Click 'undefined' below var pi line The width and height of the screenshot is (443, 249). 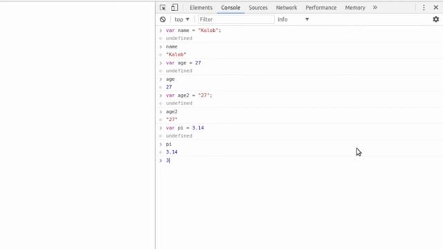click(x=179, y=136)
